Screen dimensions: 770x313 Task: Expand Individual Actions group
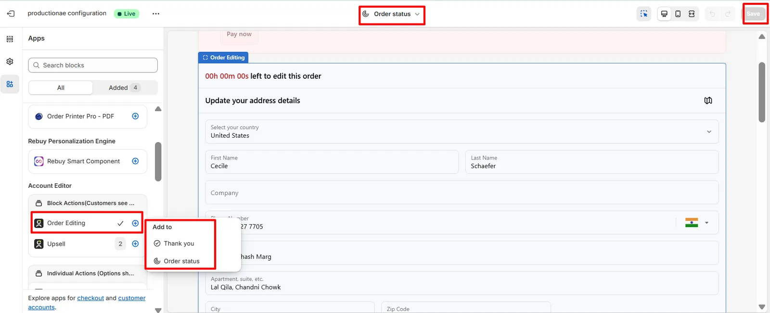(x=88, y=273)
